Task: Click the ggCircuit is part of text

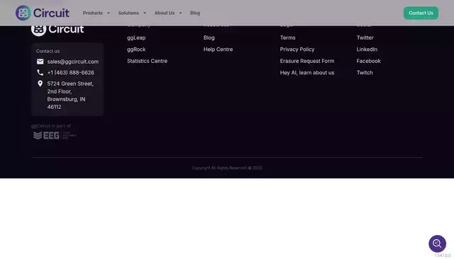Action: (x=51, y=126)
